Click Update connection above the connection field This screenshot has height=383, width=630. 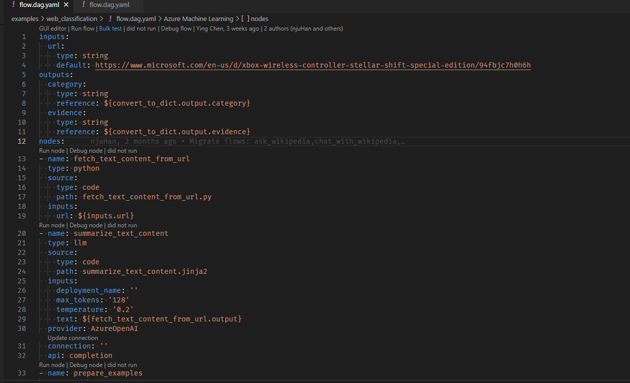pyautogui.click(x=73, y=337)
